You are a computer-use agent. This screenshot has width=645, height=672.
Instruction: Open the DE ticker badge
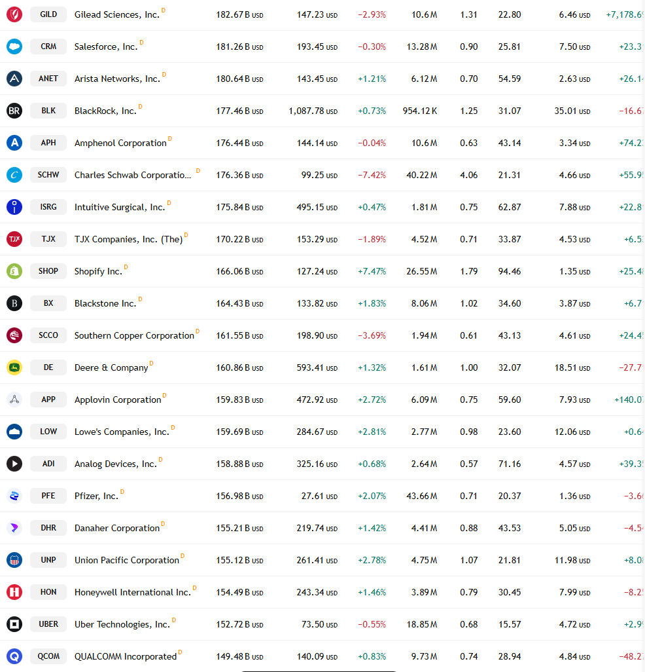point(48,367)
